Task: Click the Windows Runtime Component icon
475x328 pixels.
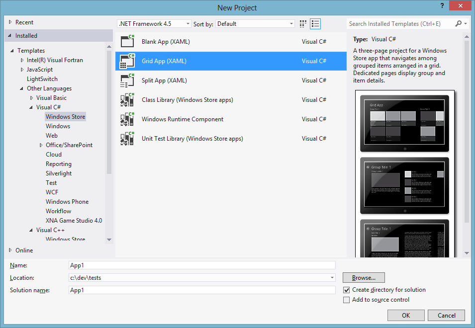Action: (128, 119)
